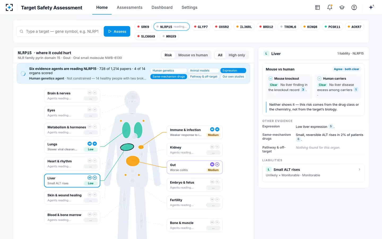Switch to the Home tab
The width and height of the screenshot is (382, 239).
coord(102,7)
